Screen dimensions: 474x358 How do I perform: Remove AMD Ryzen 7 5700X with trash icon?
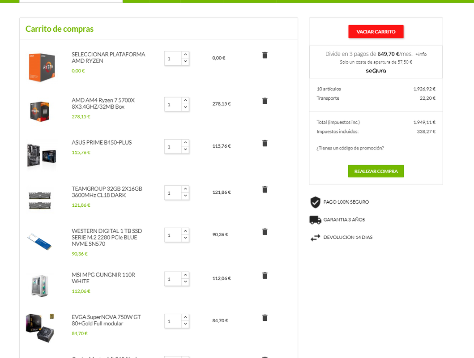click(x=265, y=101)
